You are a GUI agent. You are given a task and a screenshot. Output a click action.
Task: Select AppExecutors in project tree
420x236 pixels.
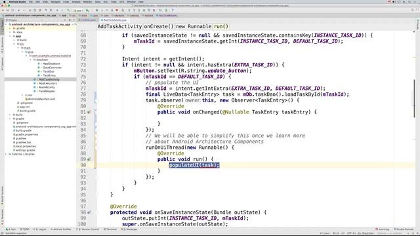pos(48,83)
